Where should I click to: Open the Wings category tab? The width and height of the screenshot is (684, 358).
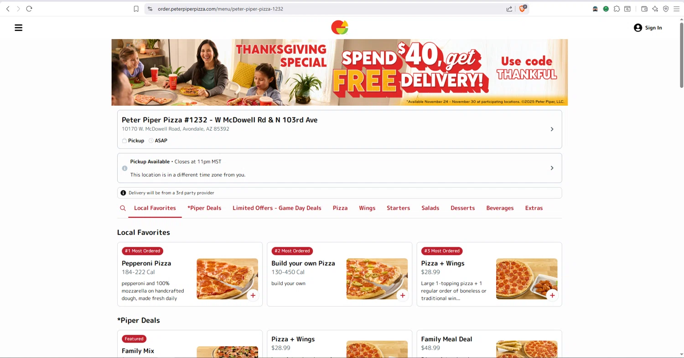(367, 208)
